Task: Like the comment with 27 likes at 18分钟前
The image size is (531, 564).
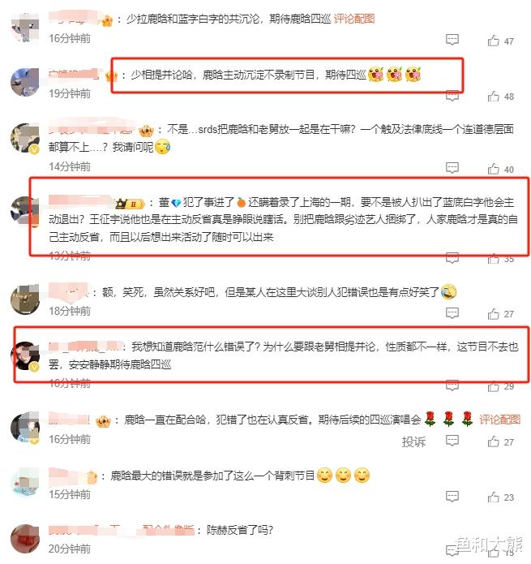Action: pyautogui.click(x=493, y=314)
